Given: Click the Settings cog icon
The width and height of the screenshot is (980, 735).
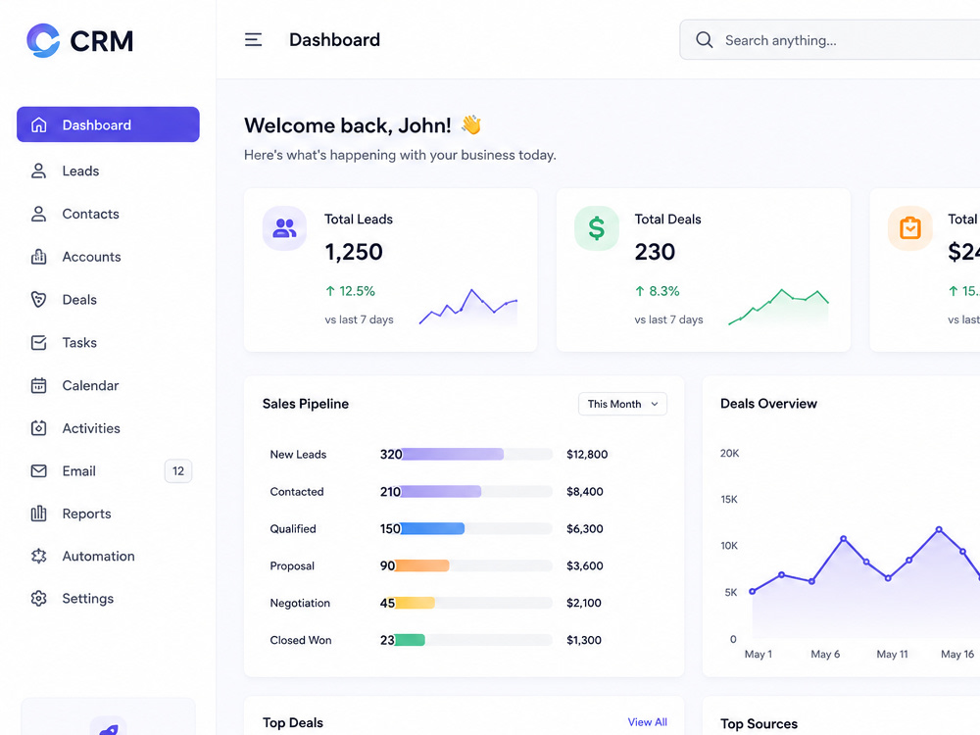Looking at the screenshot, I should [x=39, y=599].
